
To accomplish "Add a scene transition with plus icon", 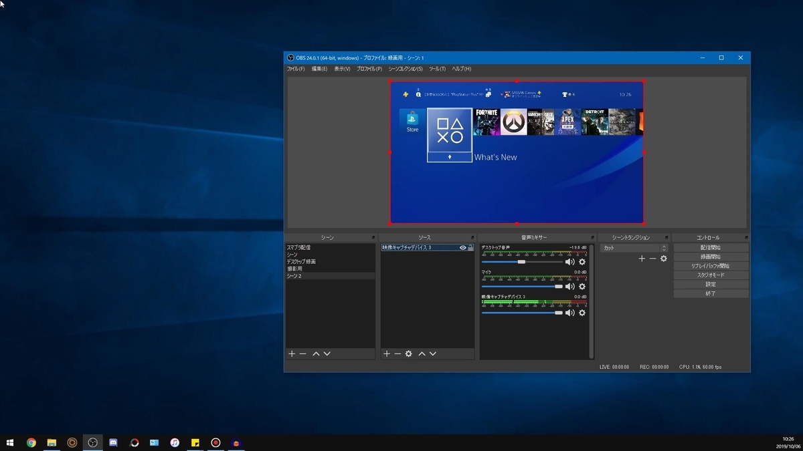I will (642, 259).
